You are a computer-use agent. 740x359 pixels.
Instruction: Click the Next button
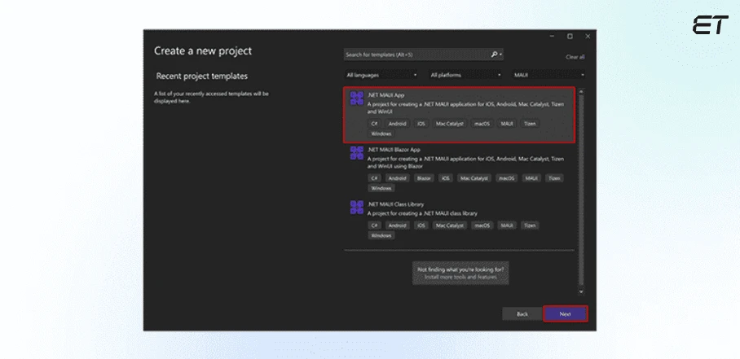[x=566, y=313]
